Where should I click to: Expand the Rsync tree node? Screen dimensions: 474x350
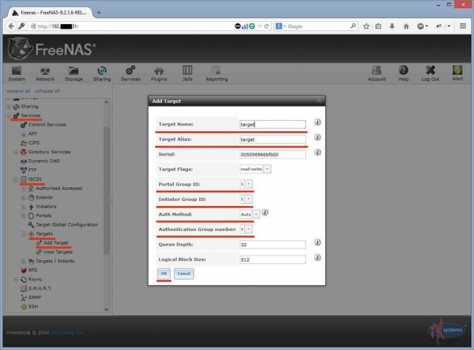pos(16,279)
